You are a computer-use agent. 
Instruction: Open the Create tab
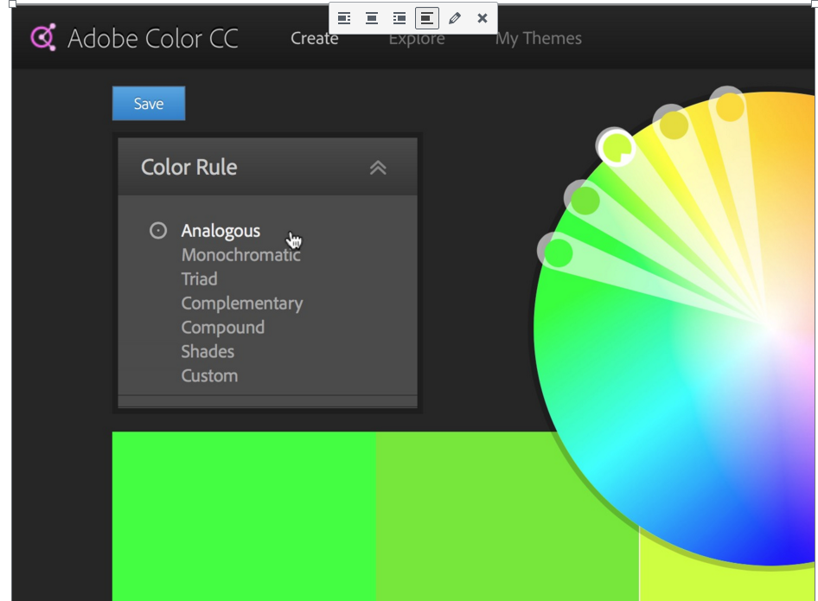[x=314, y=39]
